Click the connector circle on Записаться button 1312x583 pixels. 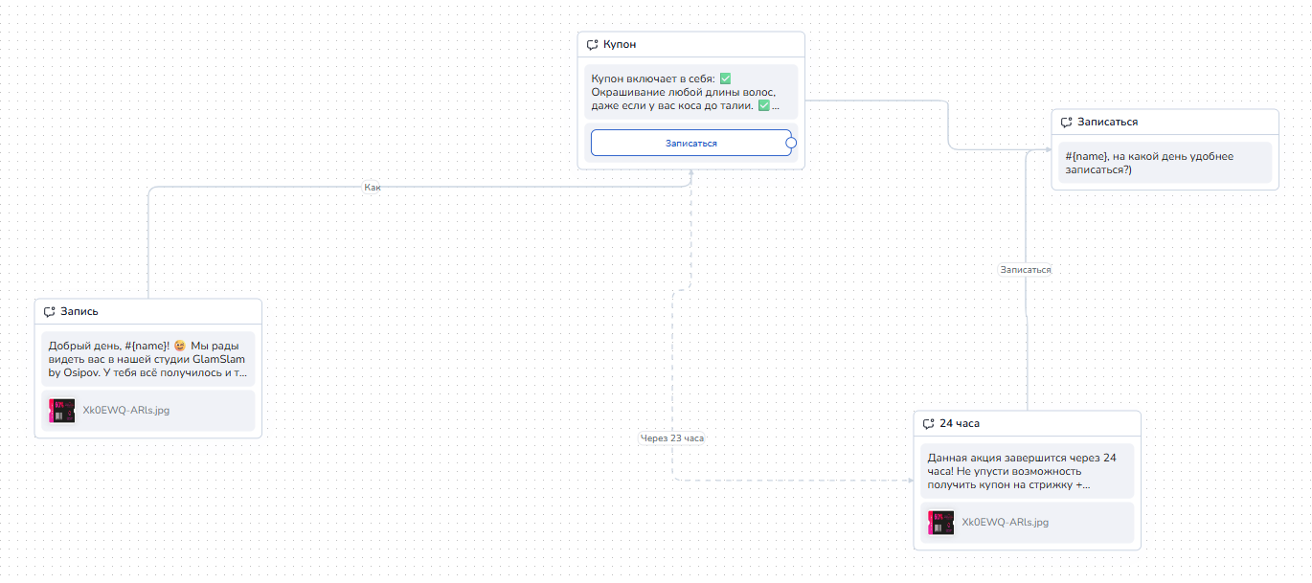(791, 144)
